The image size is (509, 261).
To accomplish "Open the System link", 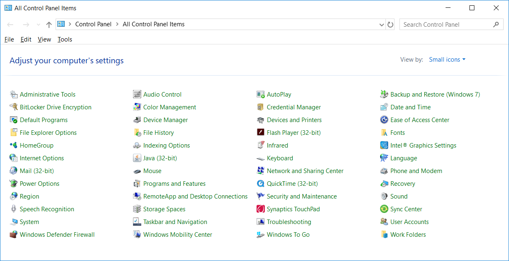I will [30, 222].
